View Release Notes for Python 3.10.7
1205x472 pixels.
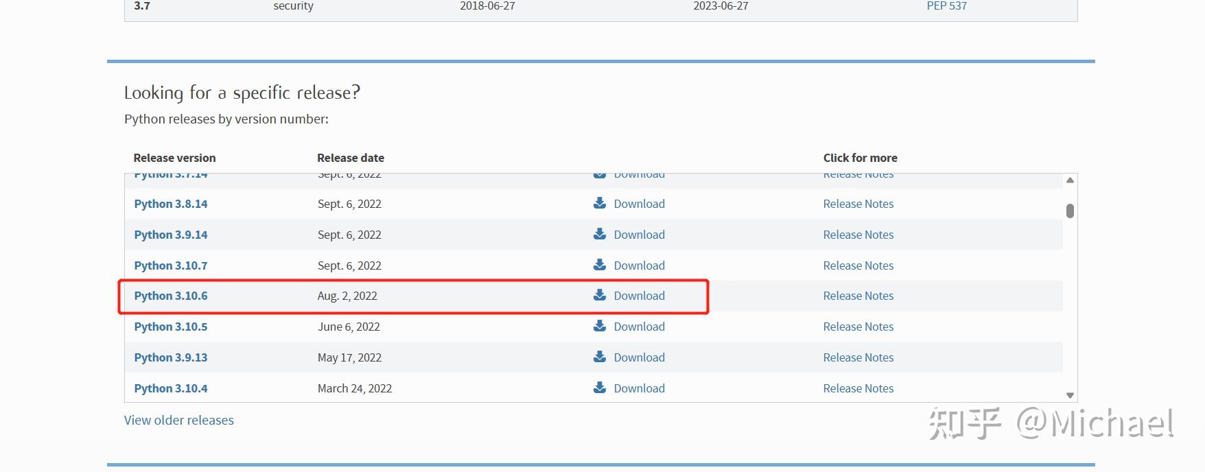[x=858, y=265]
